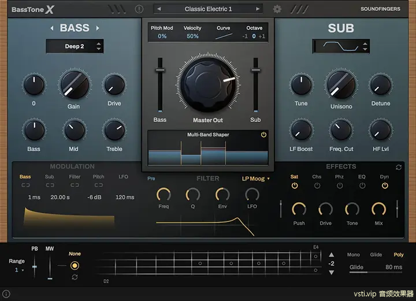
Task: Open the pitch bend Range dropdown
Action: pos(20,270)
